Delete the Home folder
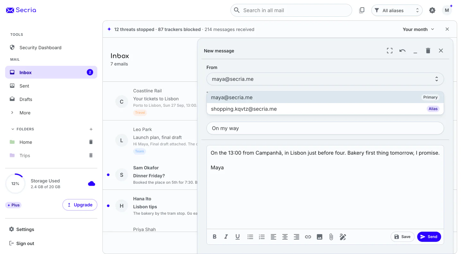The width and height of the screenshot is (461, 254). 91,142
